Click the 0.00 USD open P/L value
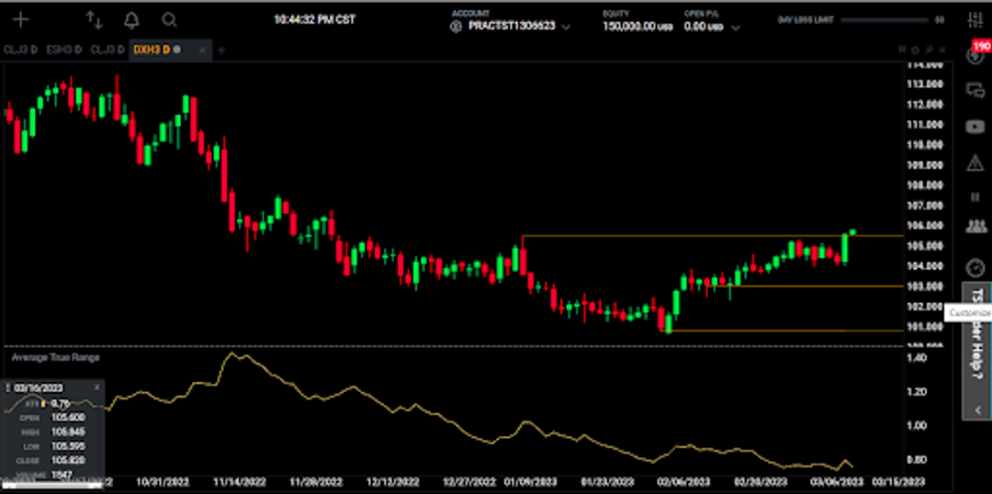This screenshot has height=494, width=992. point(704,28)
